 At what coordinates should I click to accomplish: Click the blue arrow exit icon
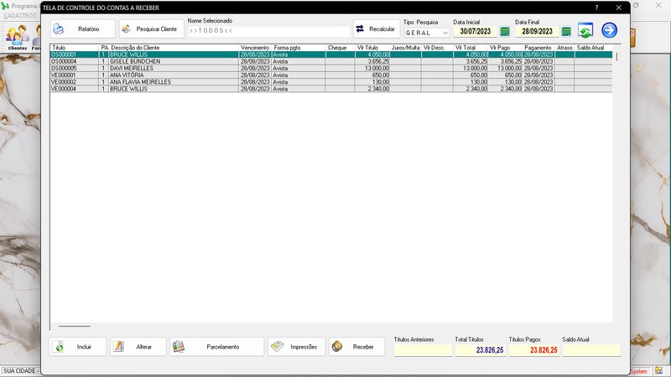point(610,30)
